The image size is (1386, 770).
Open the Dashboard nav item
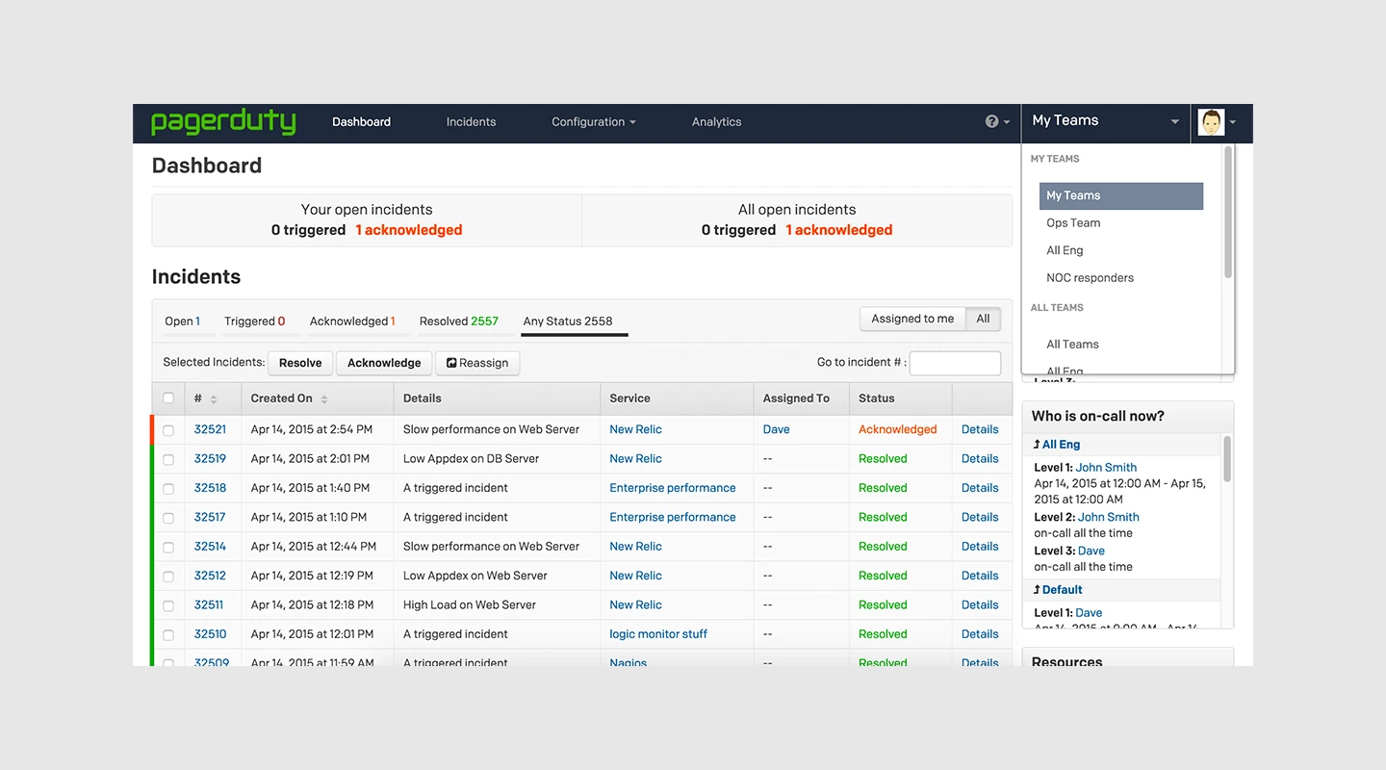tap(361, 122)
